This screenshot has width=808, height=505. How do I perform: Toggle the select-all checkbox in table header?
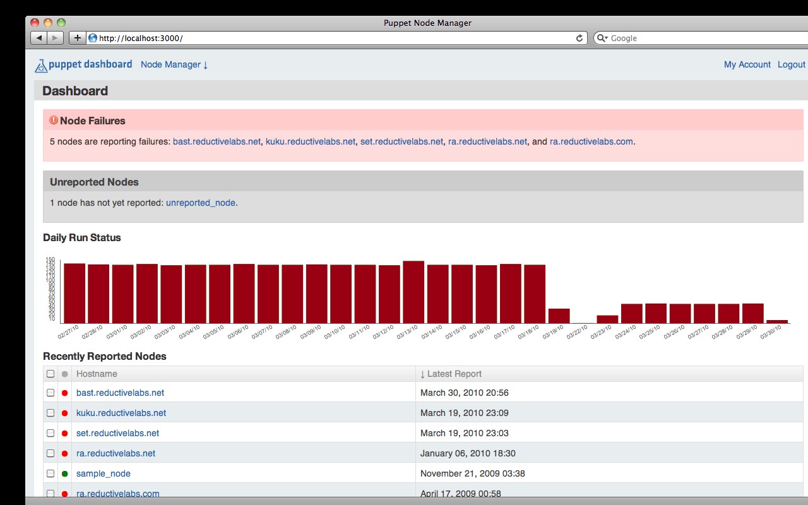(x=50, y=374)
